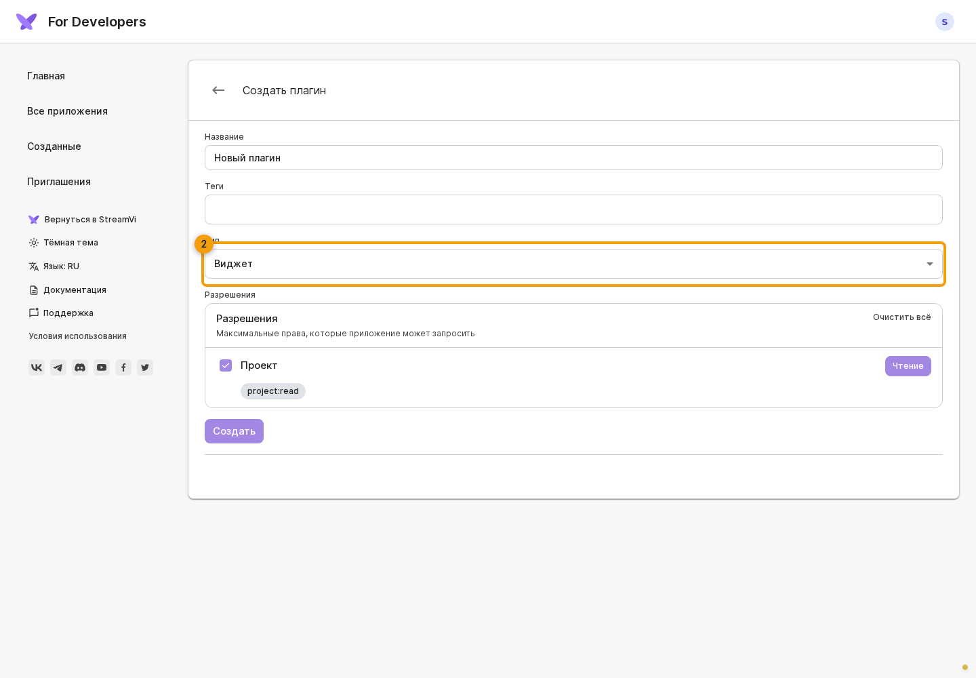Open Созданные menu item
976x678 pixels.
point(54,146)
